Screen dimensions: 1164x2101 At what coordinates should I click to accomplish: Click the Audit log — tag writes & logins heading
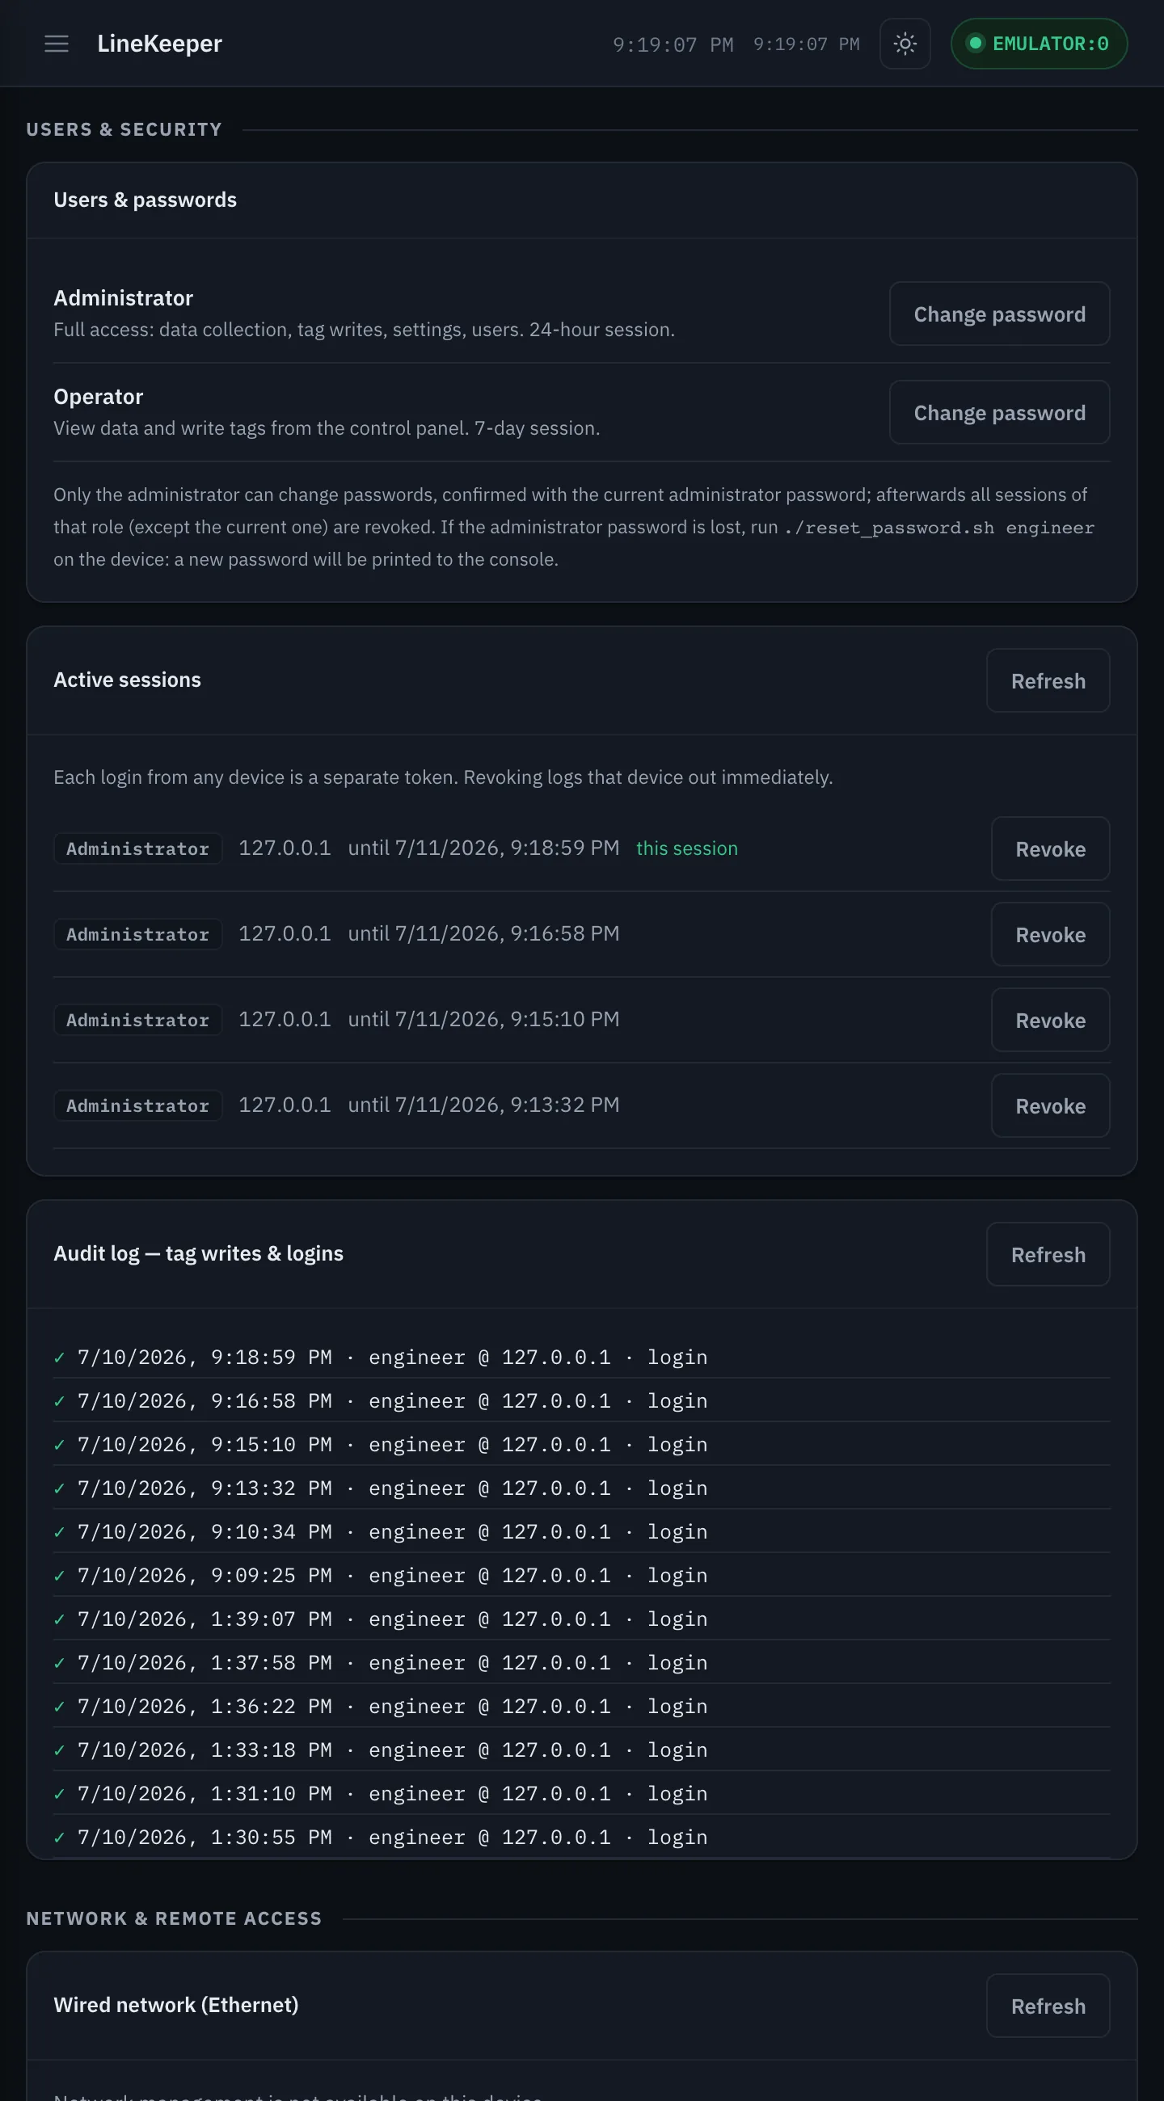click(198, 1253)
